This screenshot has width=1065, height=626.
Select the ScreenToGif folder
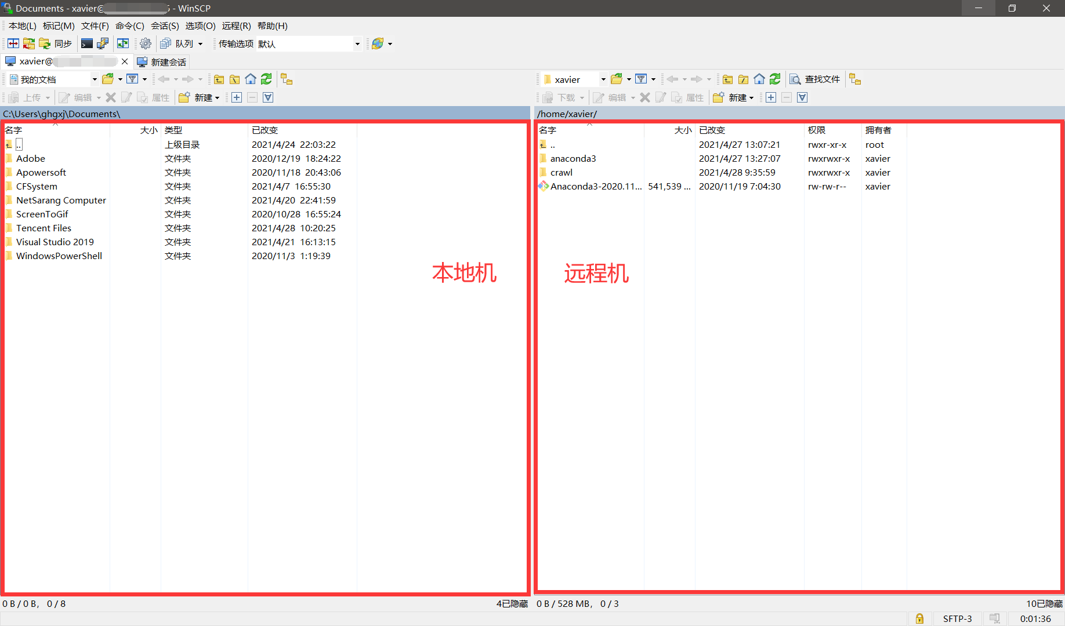[x=42, y=214]
